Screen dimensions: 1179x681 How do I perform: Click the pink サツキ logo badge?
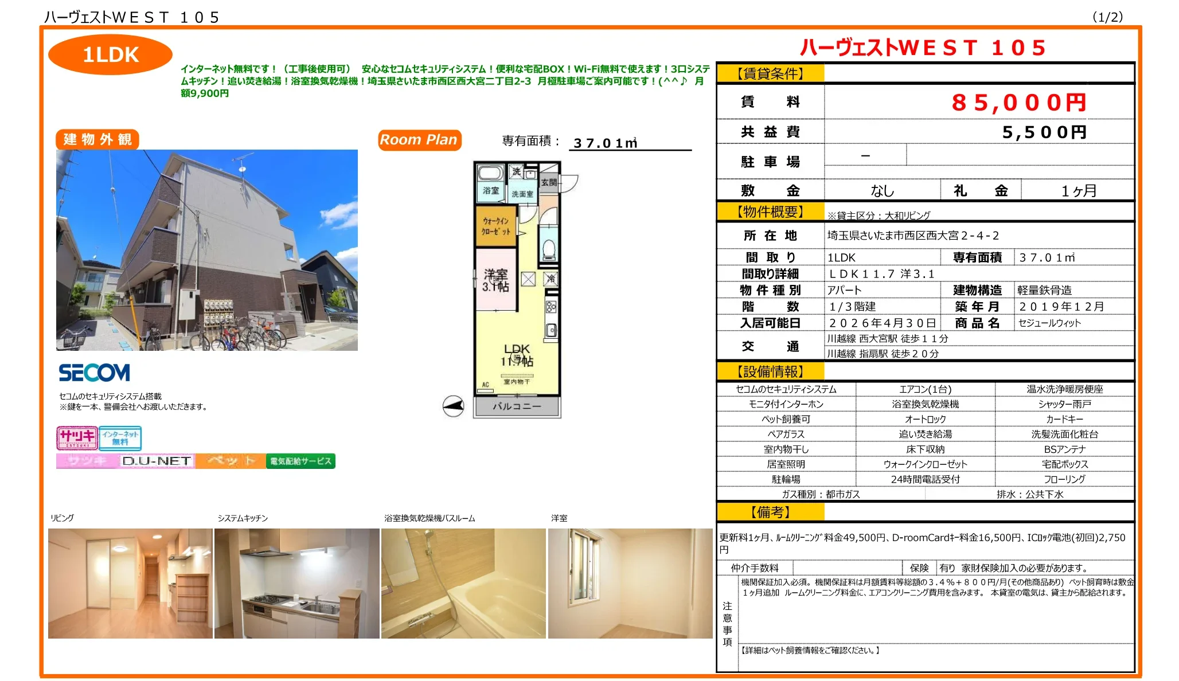click(x=77, y=438)
